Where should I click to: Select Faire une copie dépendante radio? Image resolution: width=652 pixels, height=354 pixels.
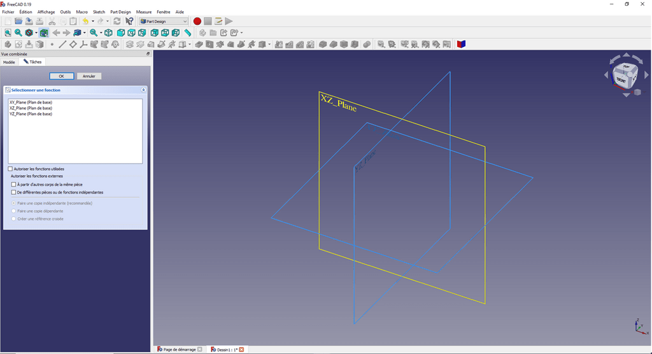point(14,211)
